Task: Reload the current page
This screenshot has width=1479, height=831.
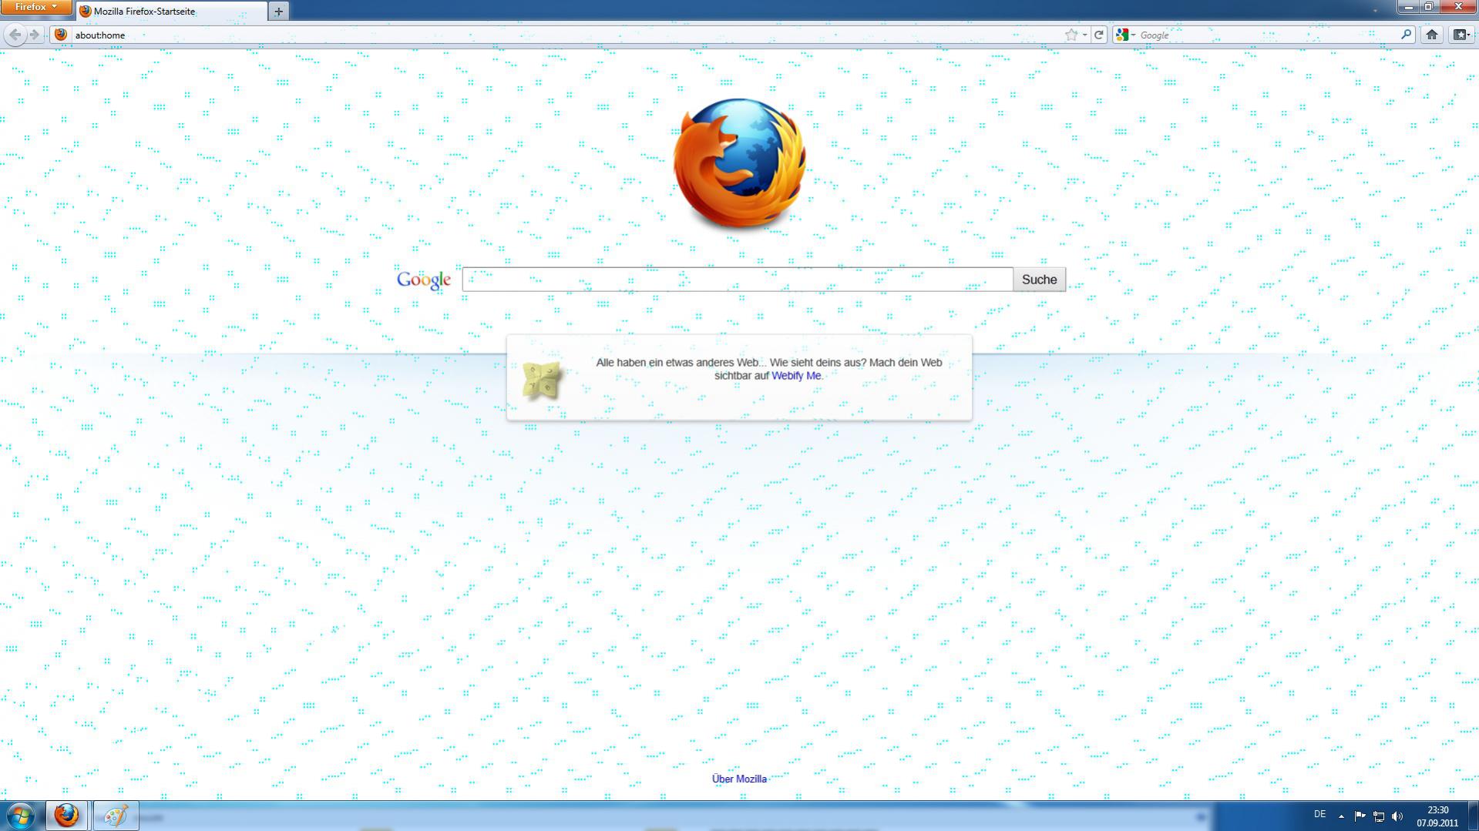Action: point(1099,35)
